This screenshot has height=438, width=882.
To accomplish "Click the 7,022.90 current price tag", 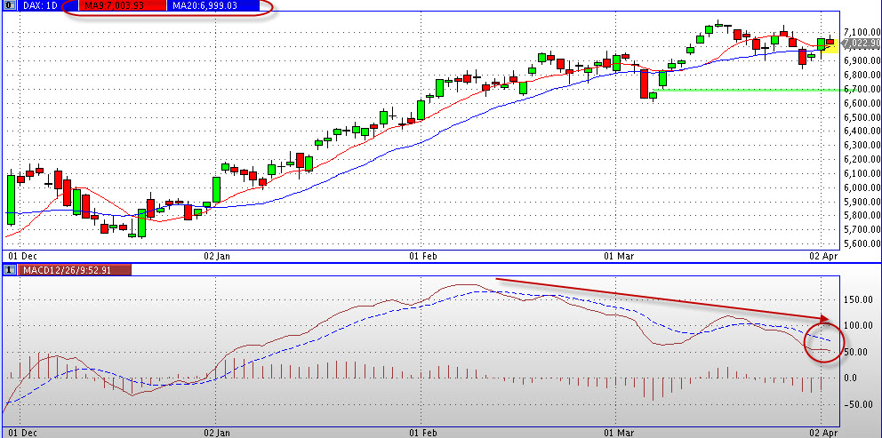I will [862, 44].
